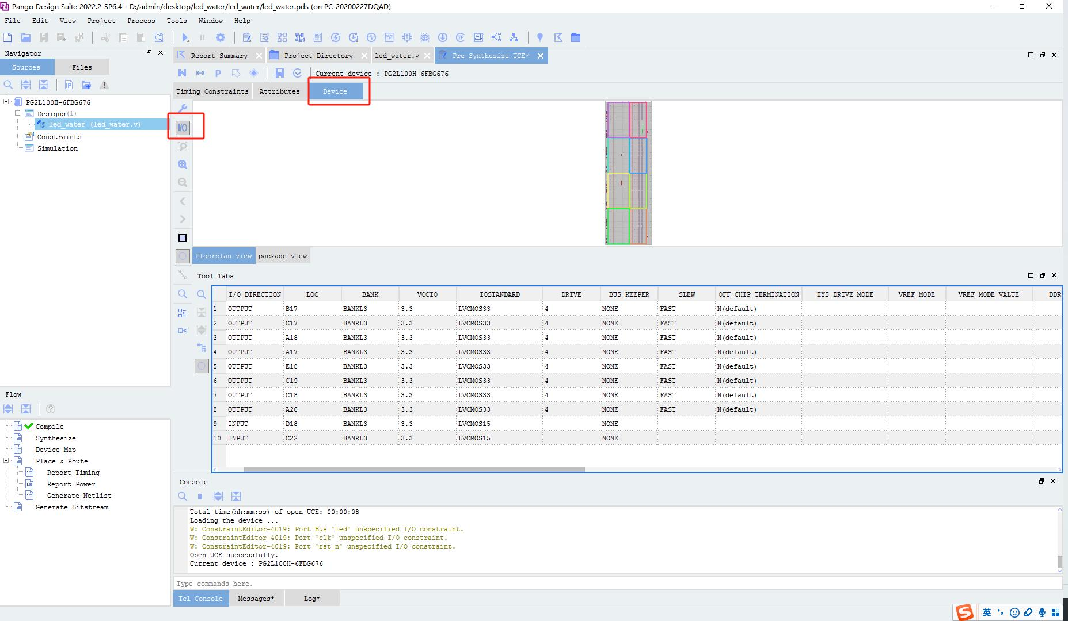Open the Log tab in console
The image size is (1068, 621).
point(311,599)
